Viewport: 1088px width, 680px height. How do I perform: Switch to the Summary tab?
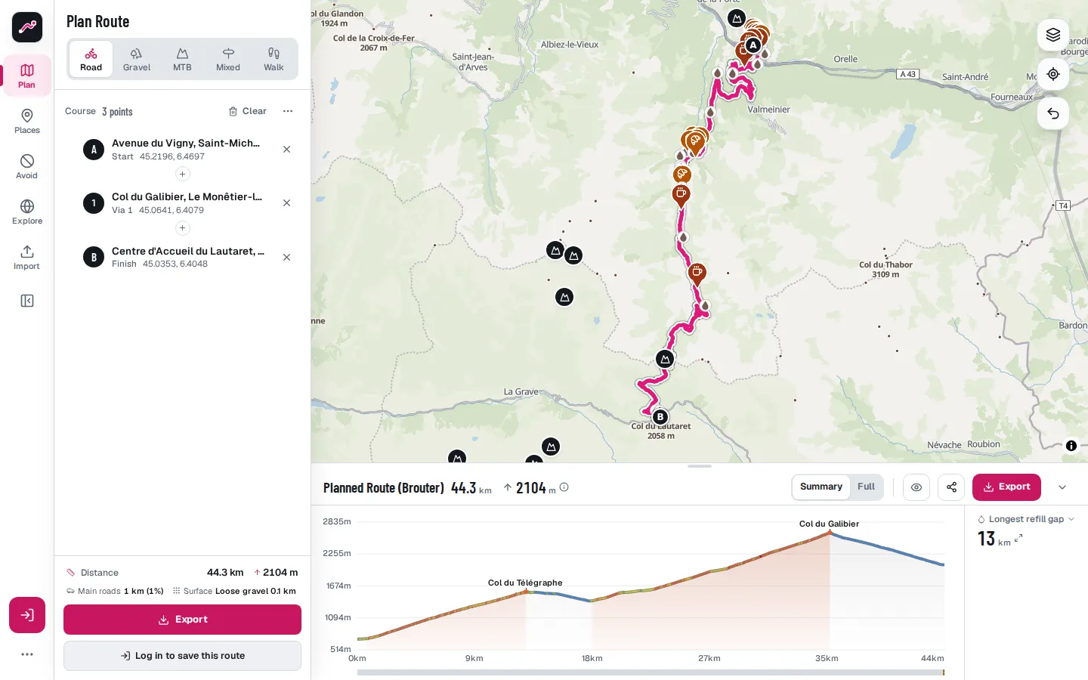821,487
